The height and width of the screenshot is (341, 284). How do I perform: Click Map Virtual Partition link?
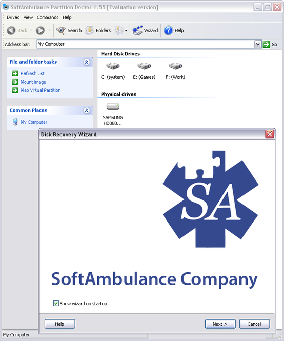coord(40,90)
